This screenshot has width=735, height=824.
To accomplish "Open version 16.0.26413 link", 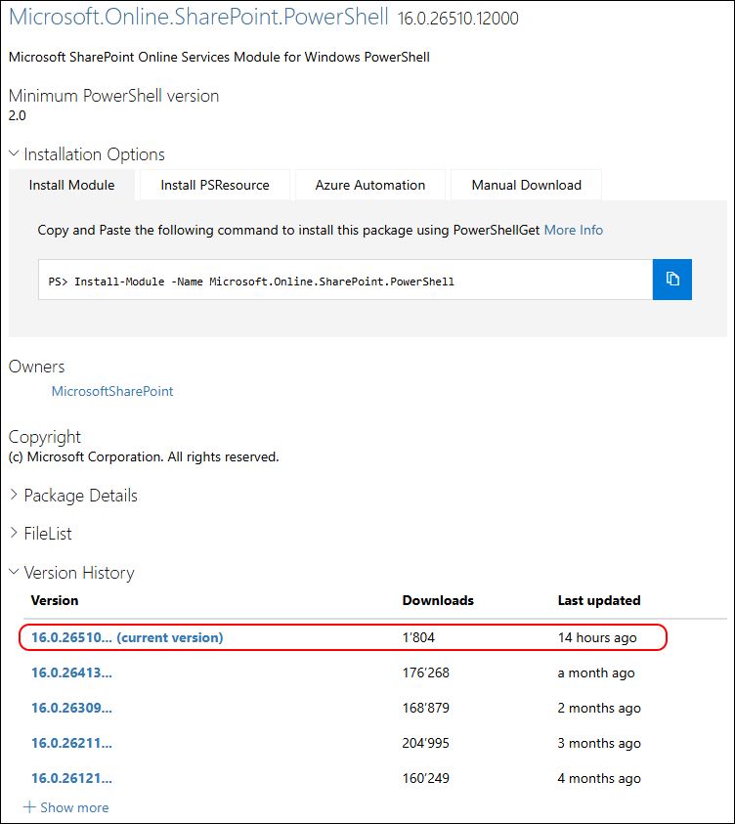I will [x=71, y=672].
